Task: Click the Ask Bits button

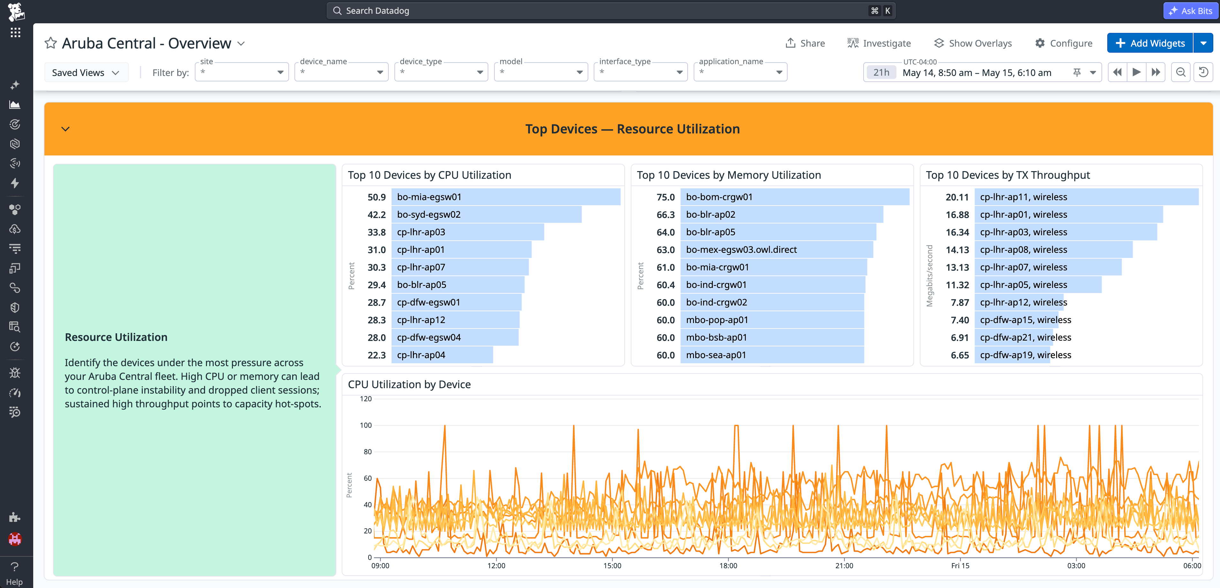Action: click(1190, 11)
